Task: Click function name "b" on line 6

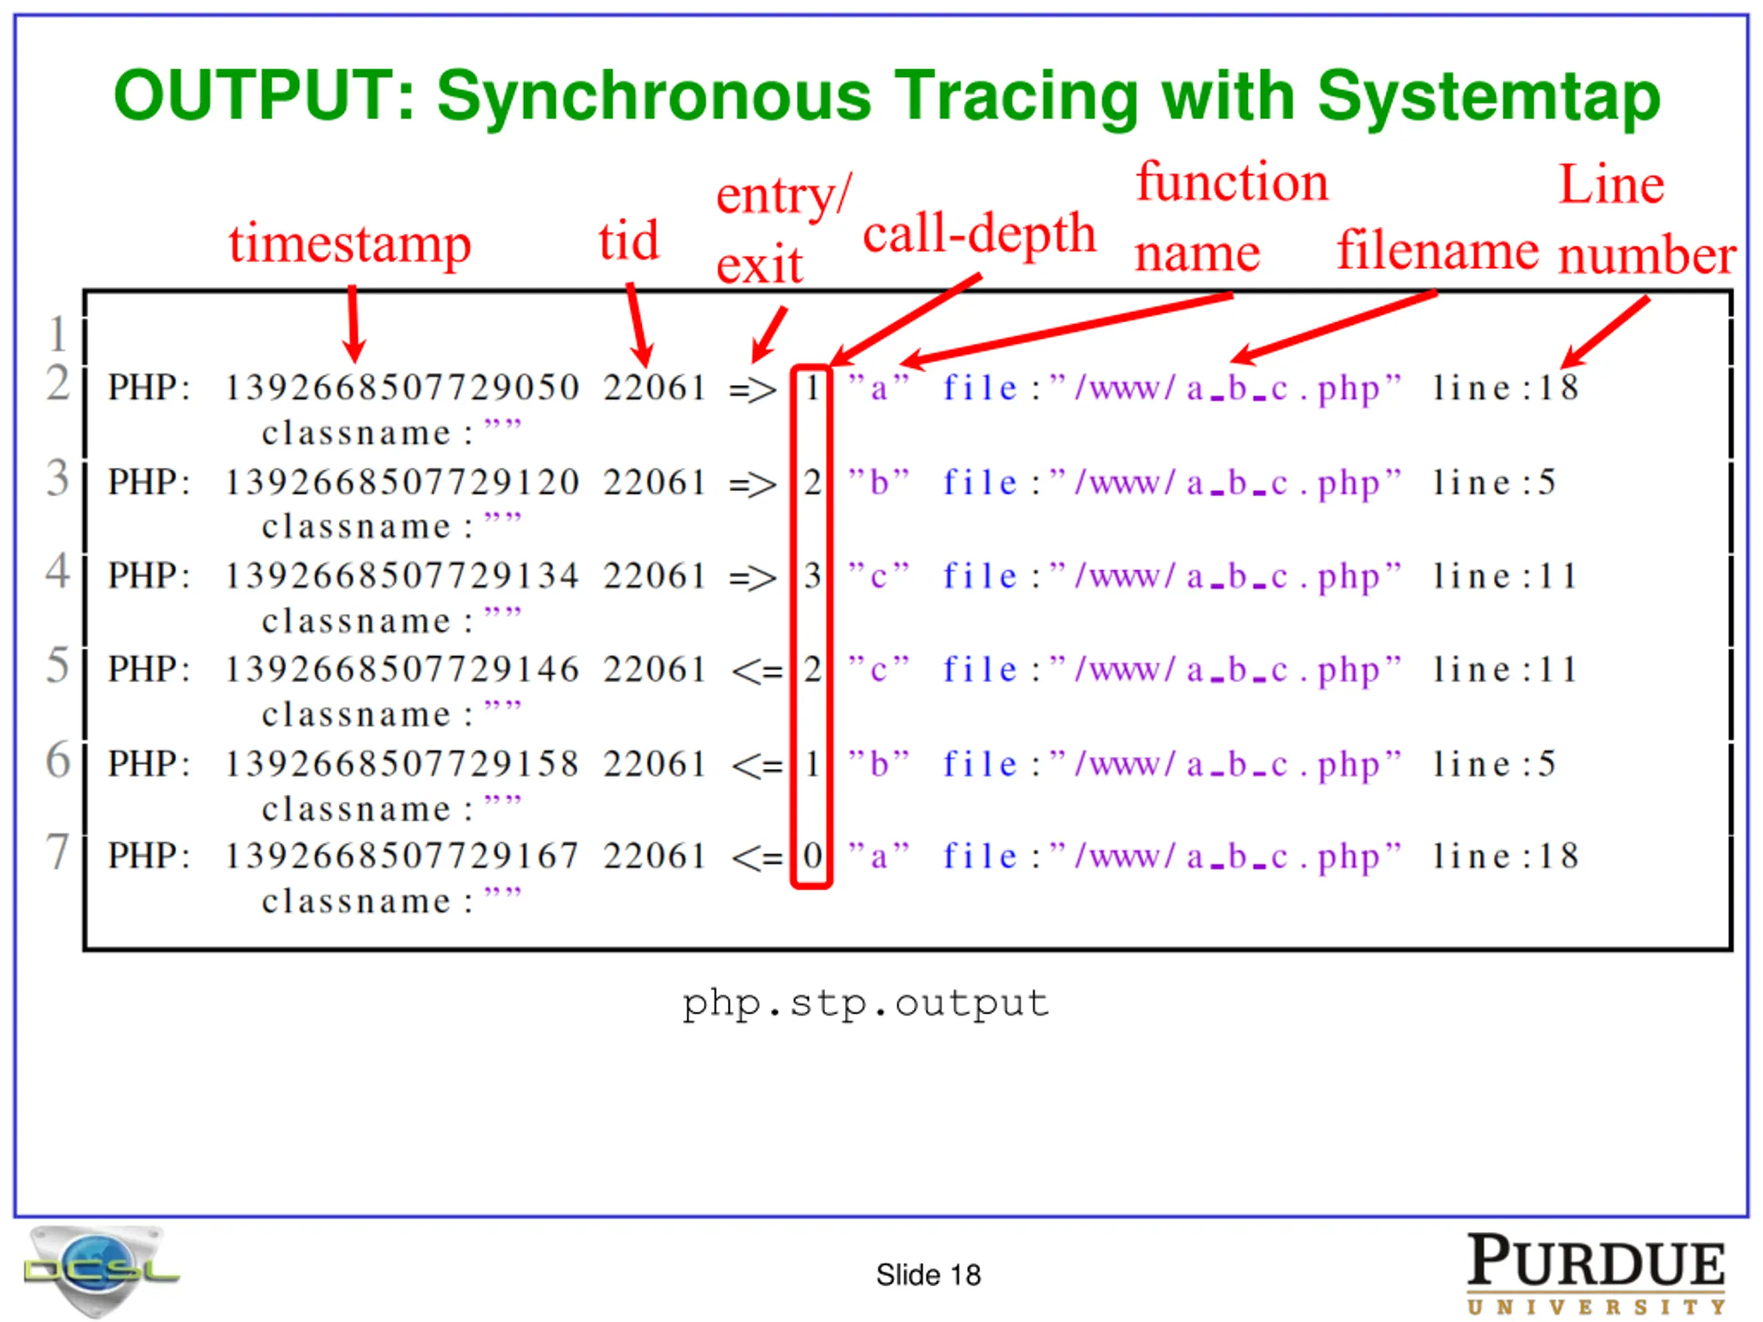Action: [x=878, y=763]
